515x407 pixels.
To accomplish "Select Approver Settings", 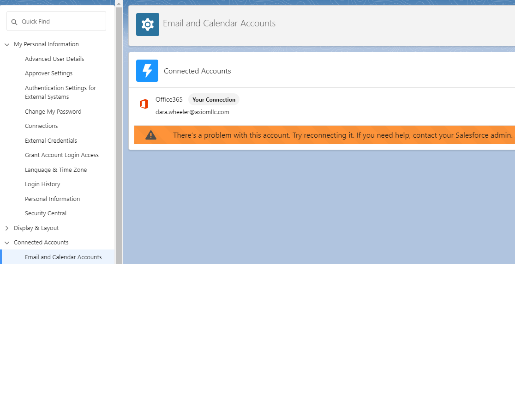I will [48, 73].
